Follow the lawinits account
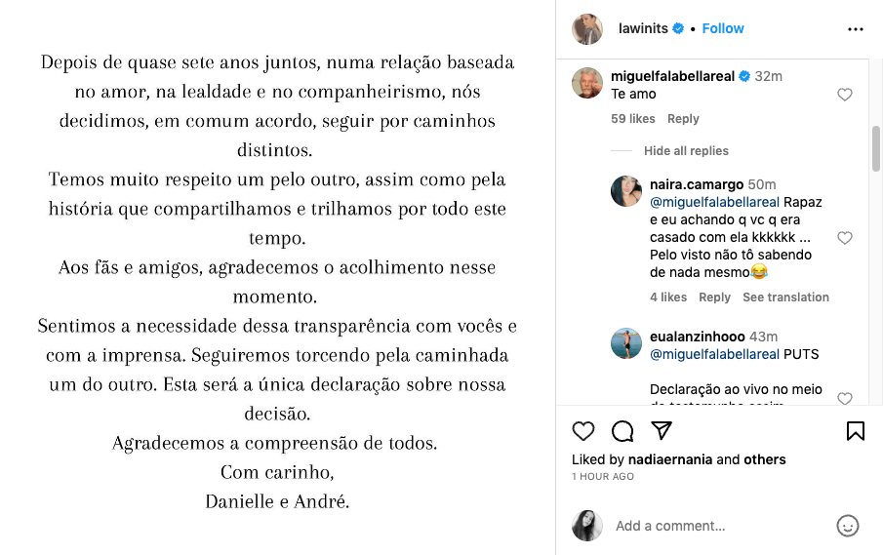 click(x=723, y=28)
